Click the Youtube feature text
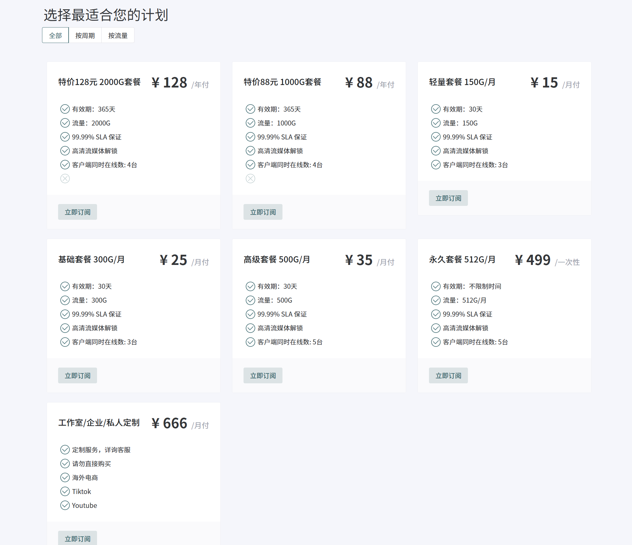 [x=84, y=505]
